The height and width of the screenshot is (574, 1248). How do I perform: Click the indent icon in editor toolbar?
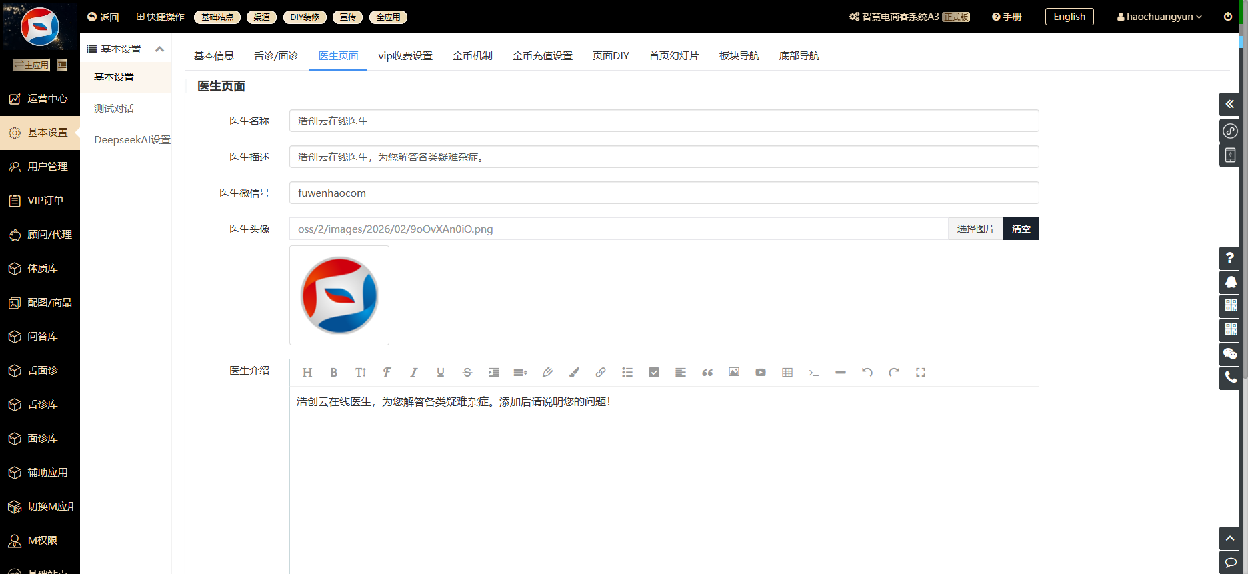coord(494,373)
